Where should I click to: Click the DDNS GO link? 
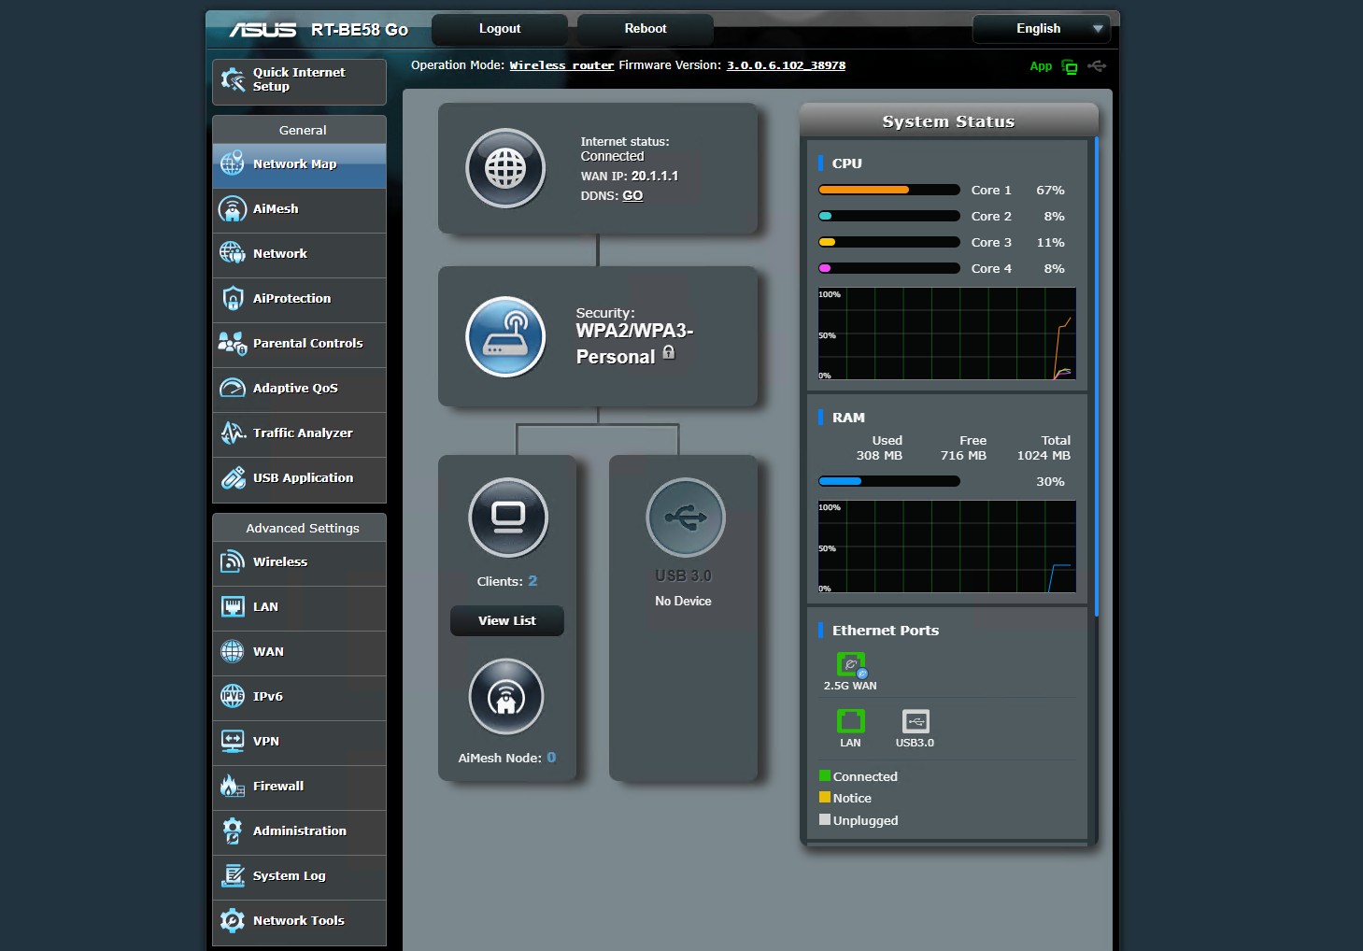click(632, 196)
